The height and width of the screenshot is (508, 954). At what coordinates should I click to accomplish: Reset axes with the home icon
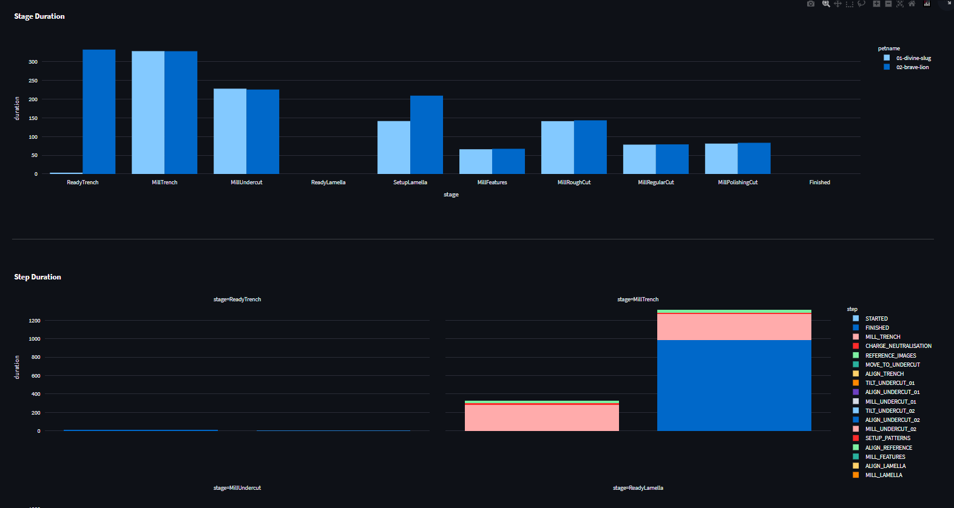pos(912,4)
